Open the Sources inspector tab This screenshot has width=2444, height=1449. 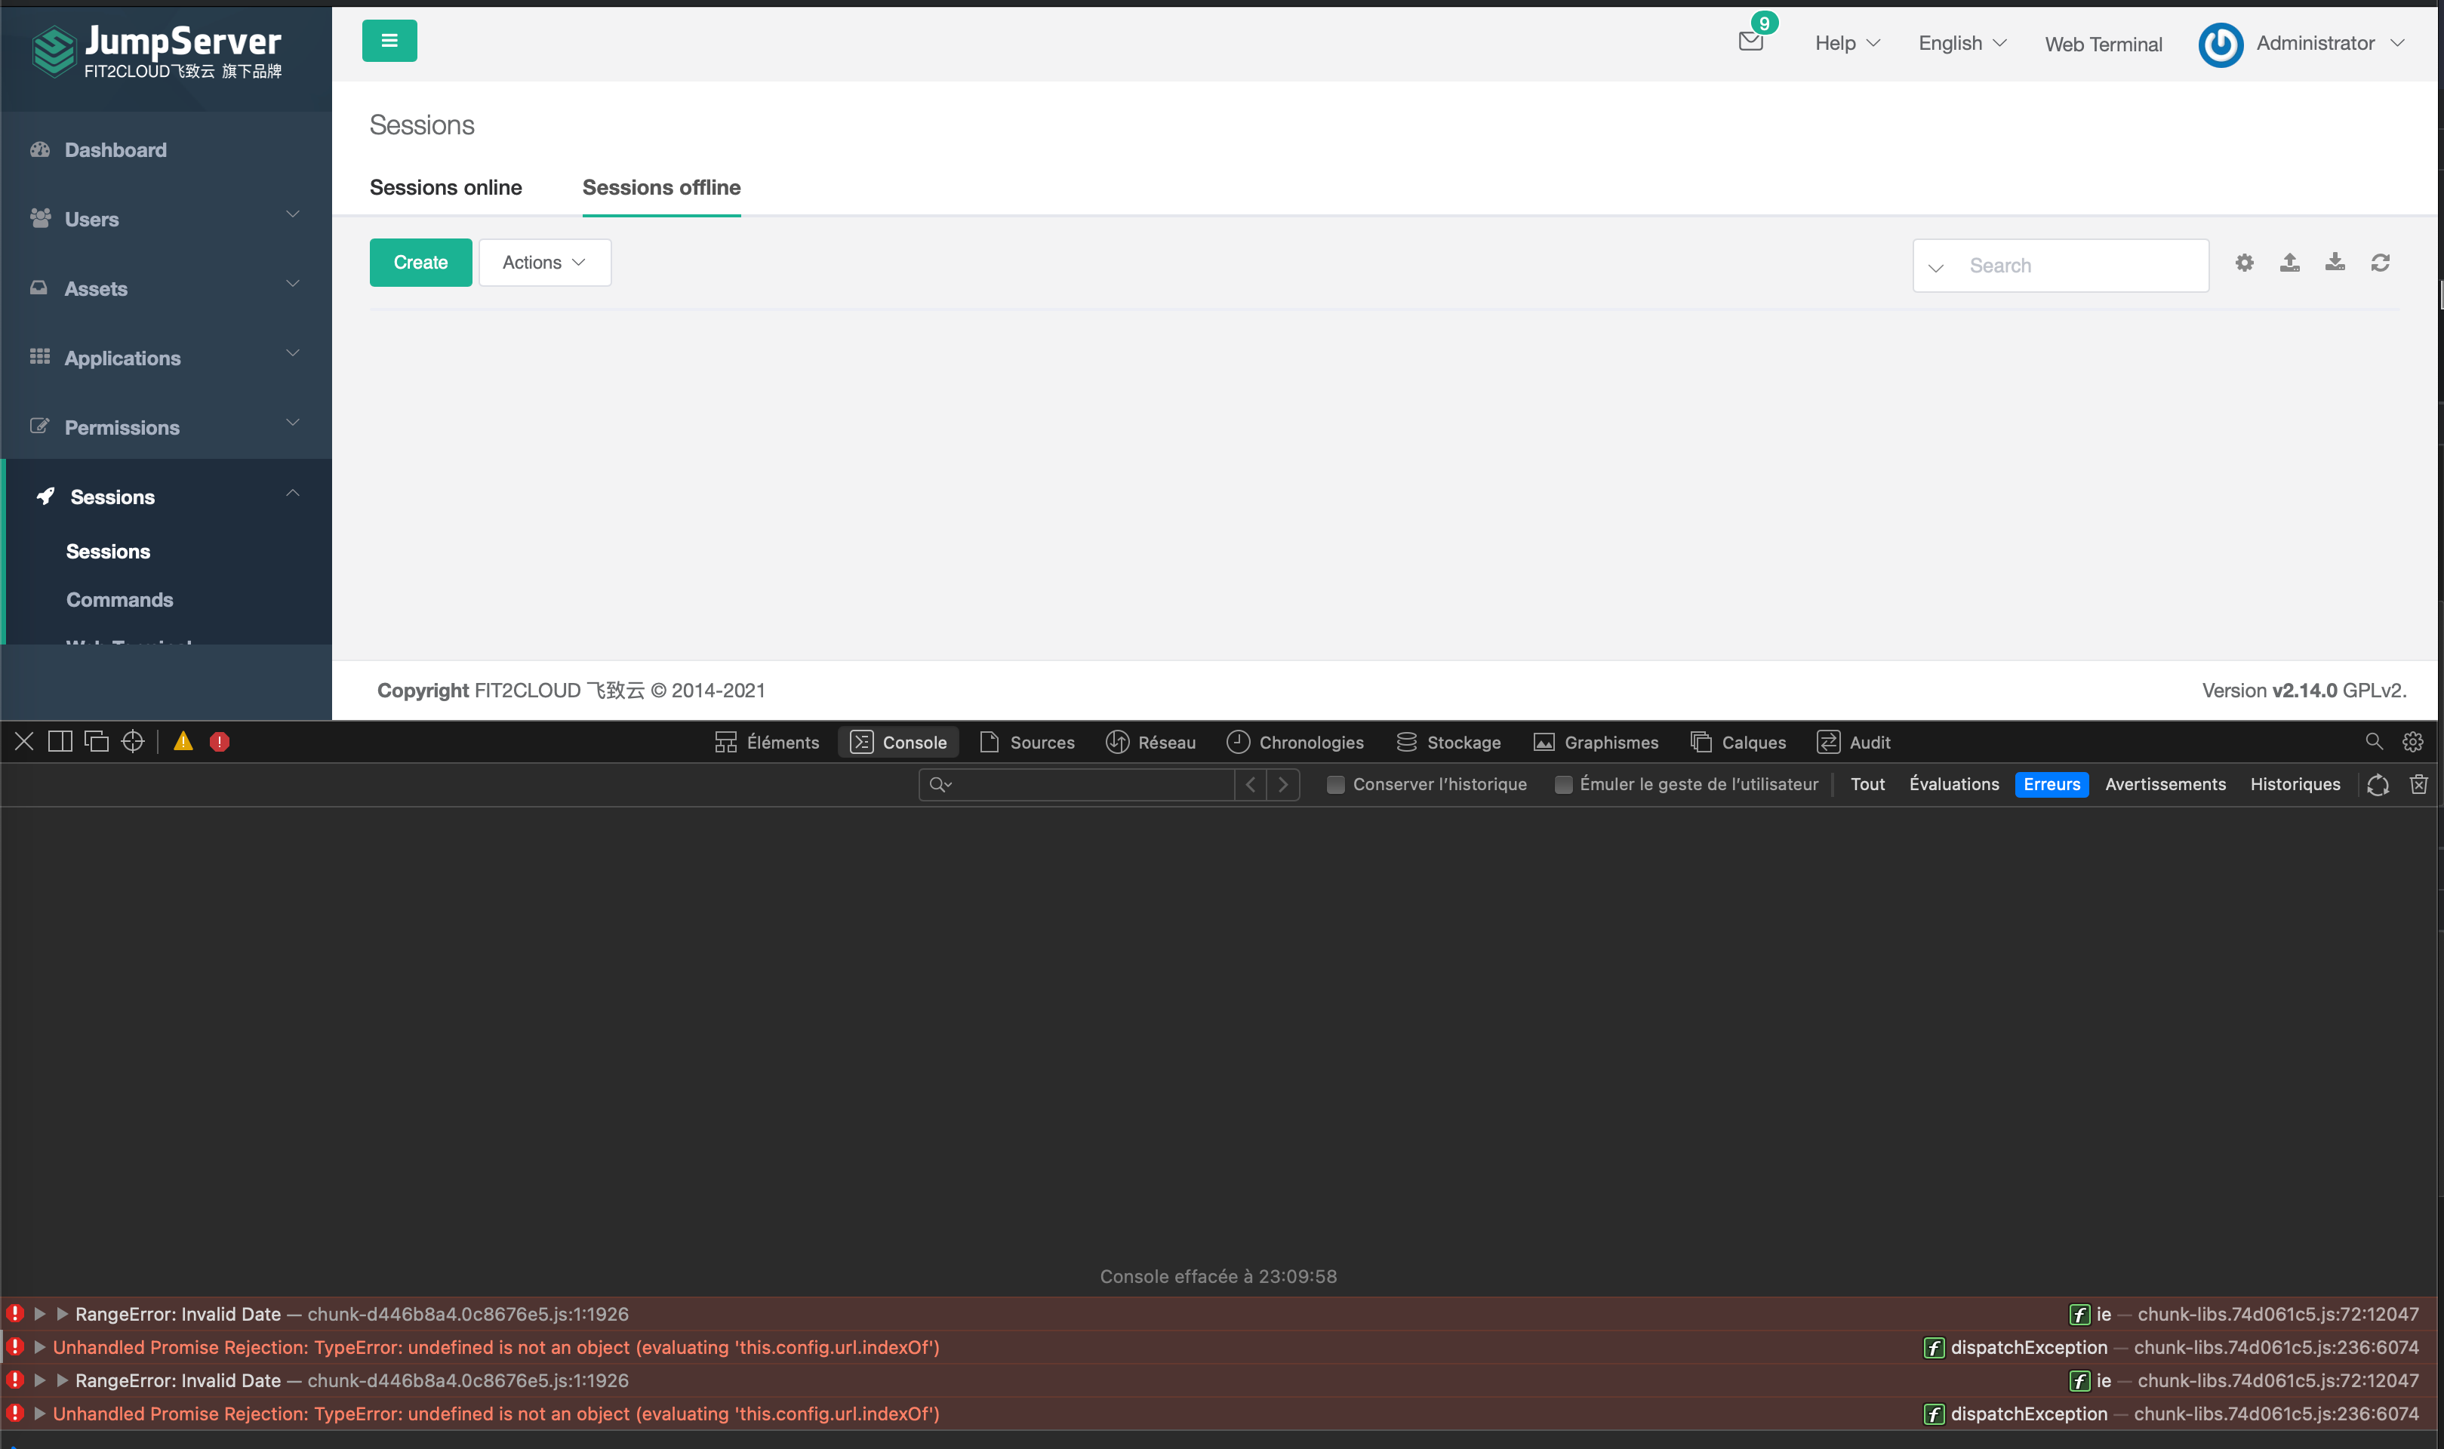1027,742
